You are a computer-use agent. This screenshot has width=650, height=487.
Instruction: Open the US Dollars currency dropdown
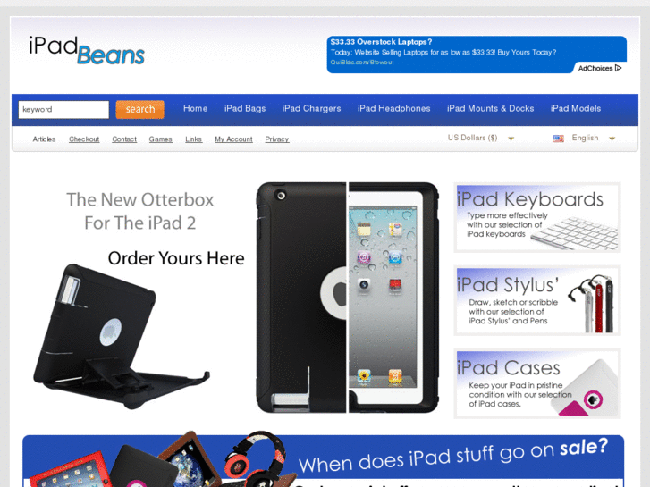(481, 138)
